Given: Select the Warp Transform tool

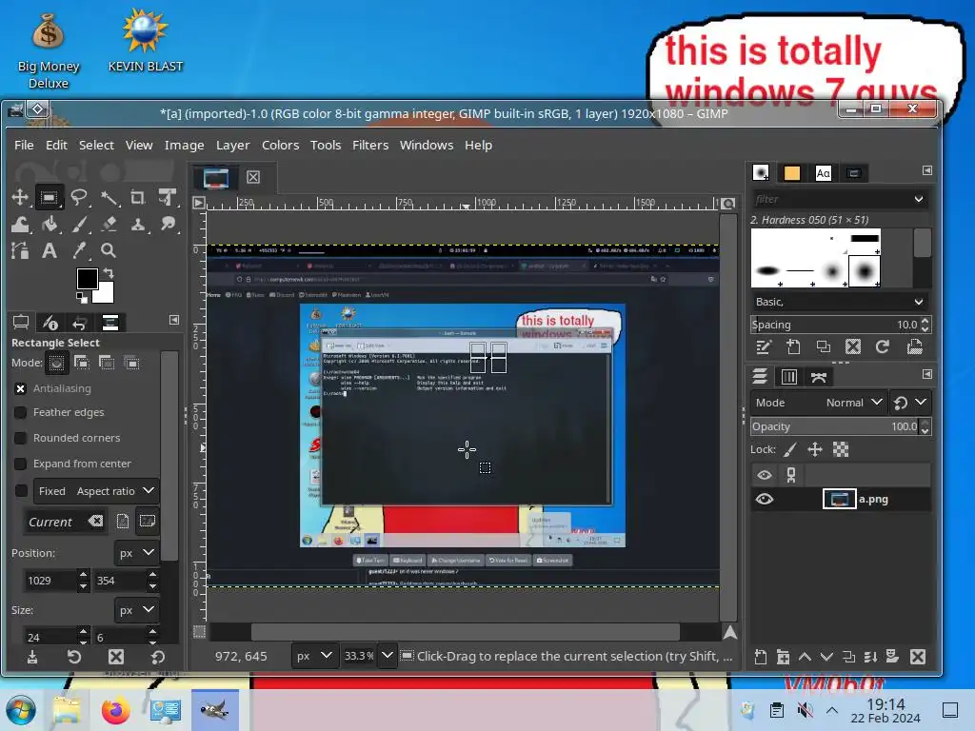Looking at the screenshot, I should pyautogui.click(x=20, y=225).
